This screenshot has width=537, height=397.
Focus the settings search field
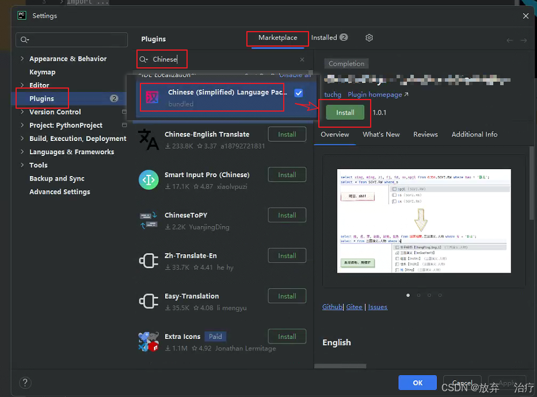[x=71, y=40]
